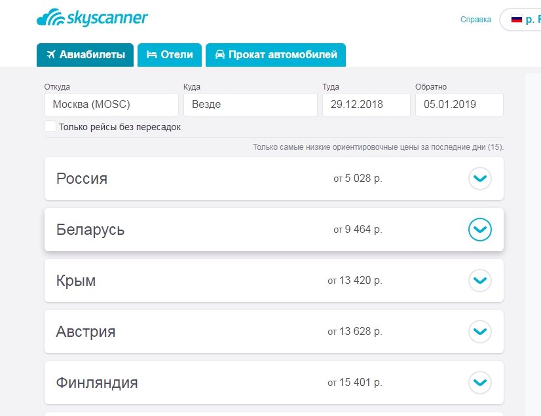Click the car icon on Прокат автомобилей
Image resolution: width=541 pixels, height=416 pixels.
pos(221,55)
